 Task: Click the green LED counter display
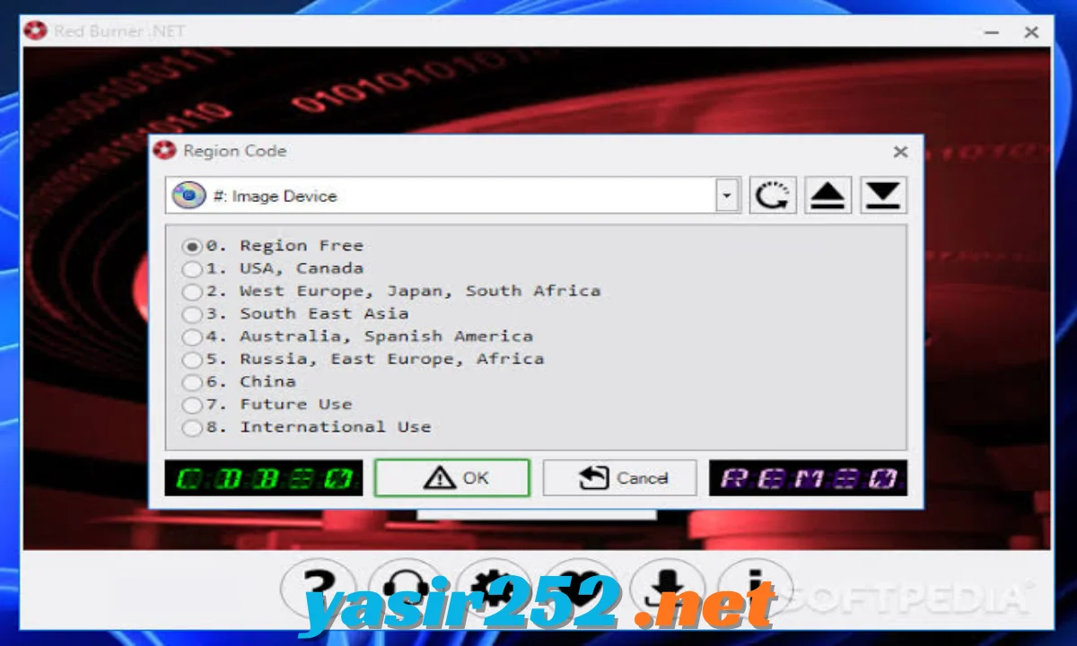264,478
